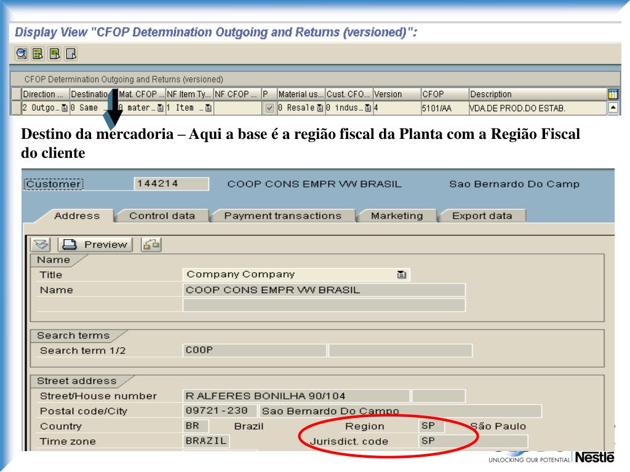Click the Preview button

click(x=95, y=245)
